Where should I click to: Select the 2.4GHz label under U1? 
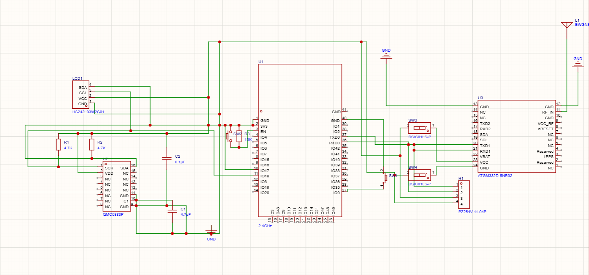pyautogui.click(x=265, y=226)
